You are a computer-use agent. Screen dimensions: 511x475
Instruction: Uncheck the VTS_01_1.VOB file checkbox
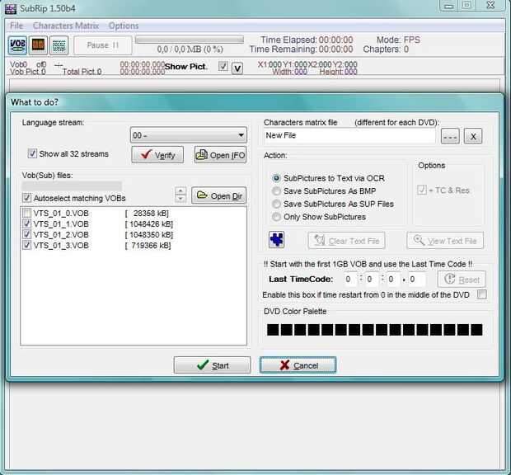26,224
